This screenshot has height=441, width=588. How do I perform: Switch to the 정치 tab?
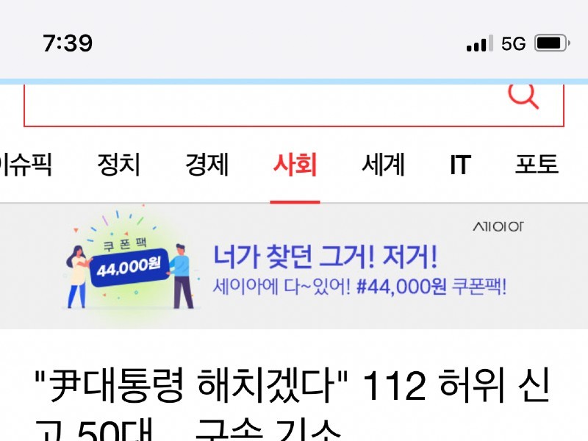coord(118,164)
